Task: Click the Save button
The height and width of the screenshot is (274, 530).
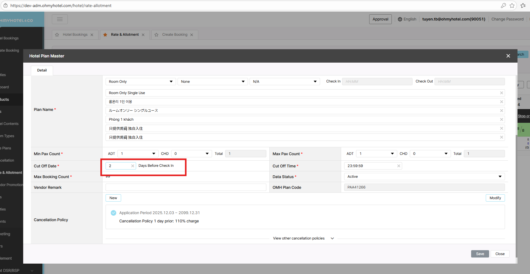Action: point(480,254)
